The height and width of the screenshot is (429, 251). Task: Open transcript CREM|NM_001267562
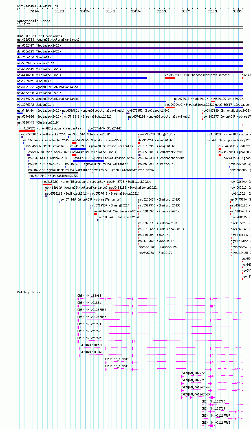point(92,310)
